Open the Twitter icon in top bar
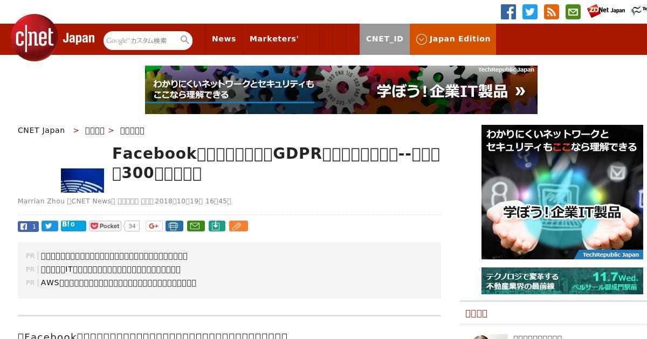This screenshot has height=339, width=647. pyautogui.click(x=530, y=11)
